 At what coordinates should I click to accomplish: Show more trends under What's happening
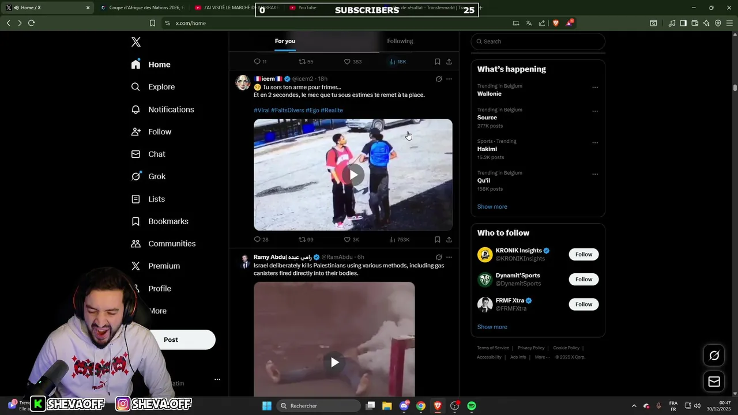point(492,206)
